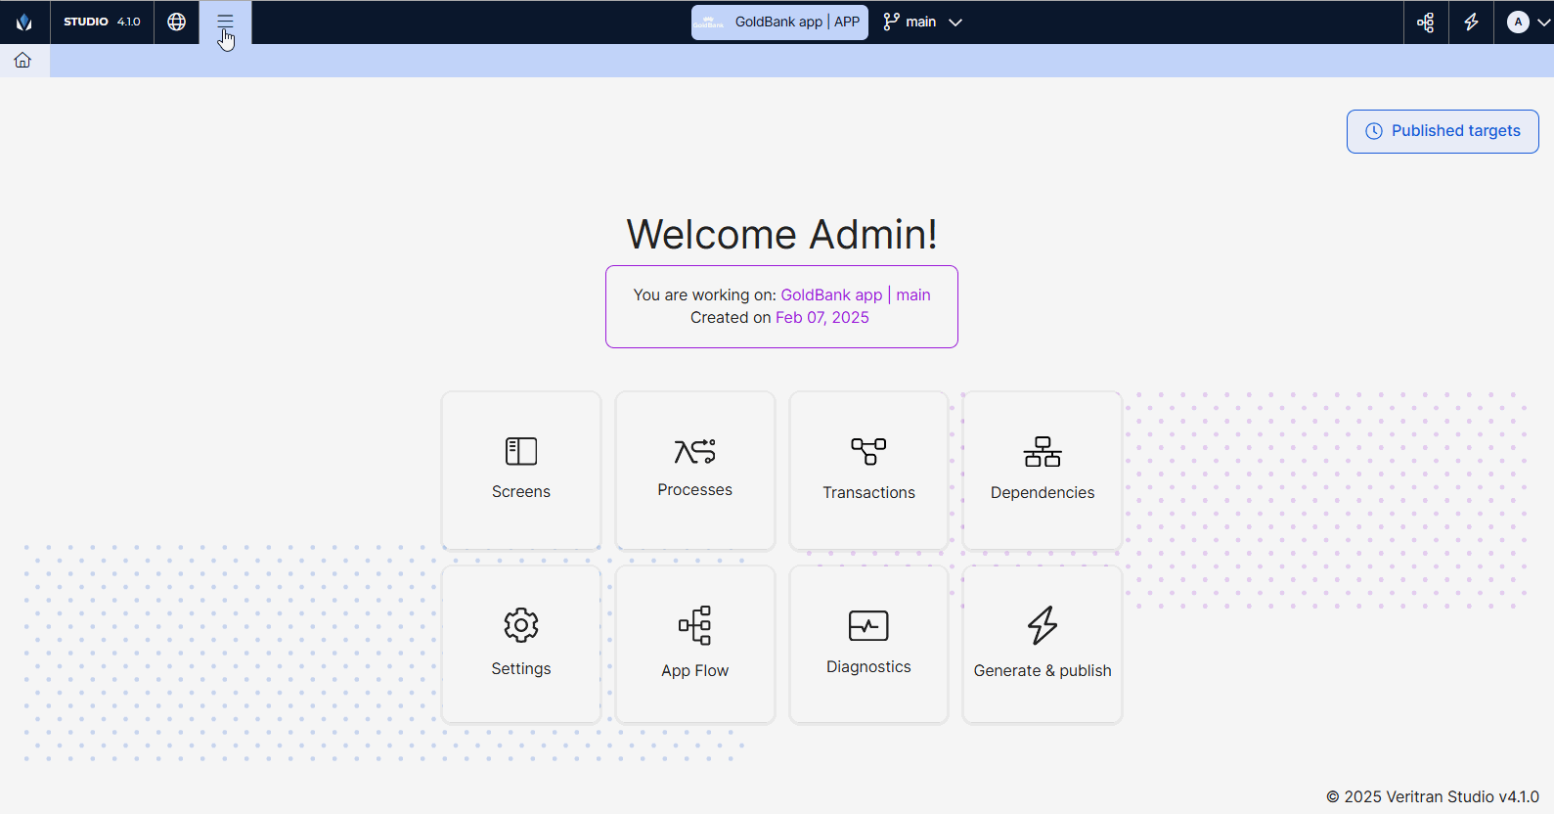Open Published targets
This screenshot has width=1554, height=814.
[x=1443, y=131]
